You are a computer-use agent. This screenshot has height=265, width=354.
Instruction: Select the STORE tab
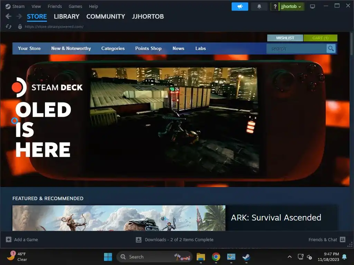coord(37,17)
